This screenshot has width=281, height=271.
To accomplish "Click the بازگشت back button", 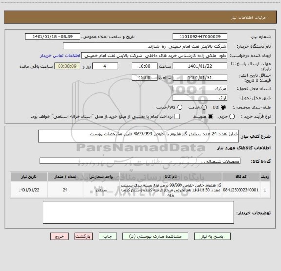I will pos(83,236).
